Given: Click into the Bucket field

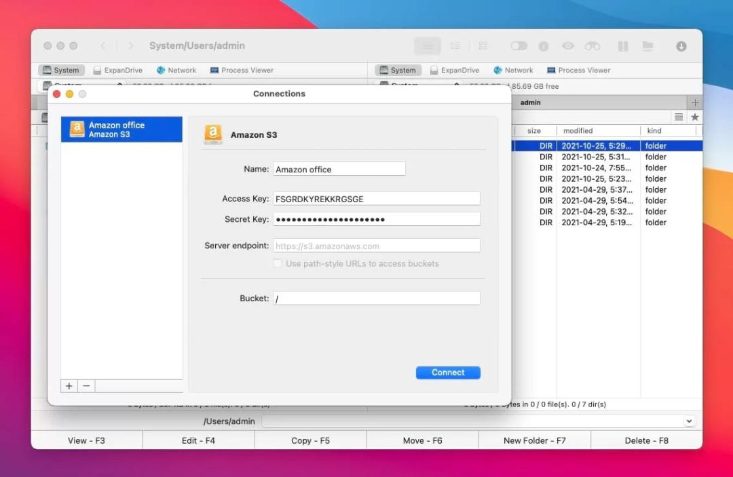Looking at the screenshot, I should [x=376, y=299].
